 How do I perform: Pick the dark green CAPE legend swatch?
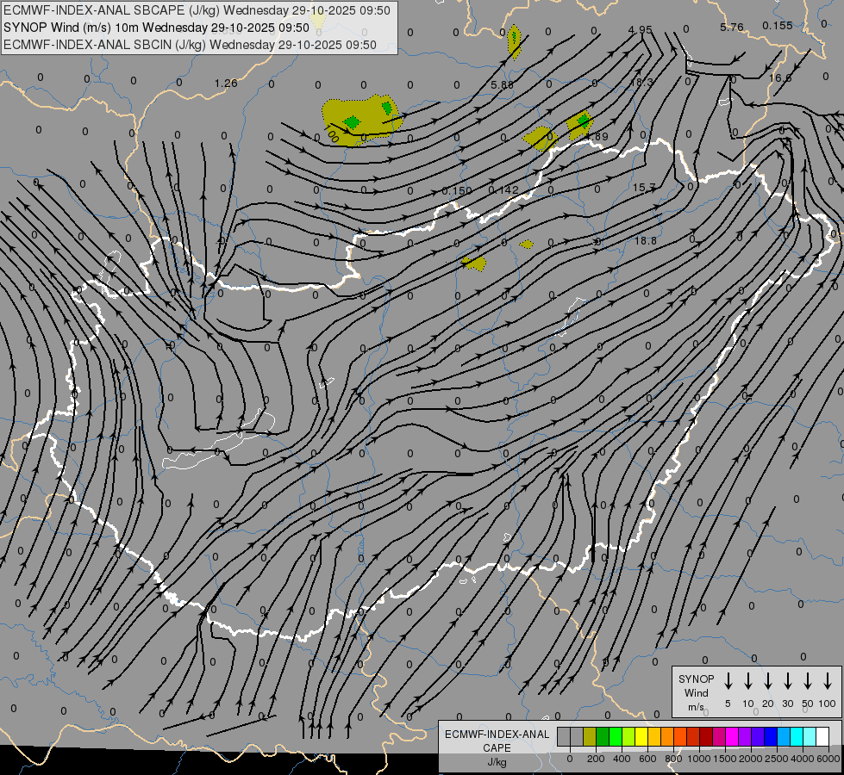tap(603, 736)
